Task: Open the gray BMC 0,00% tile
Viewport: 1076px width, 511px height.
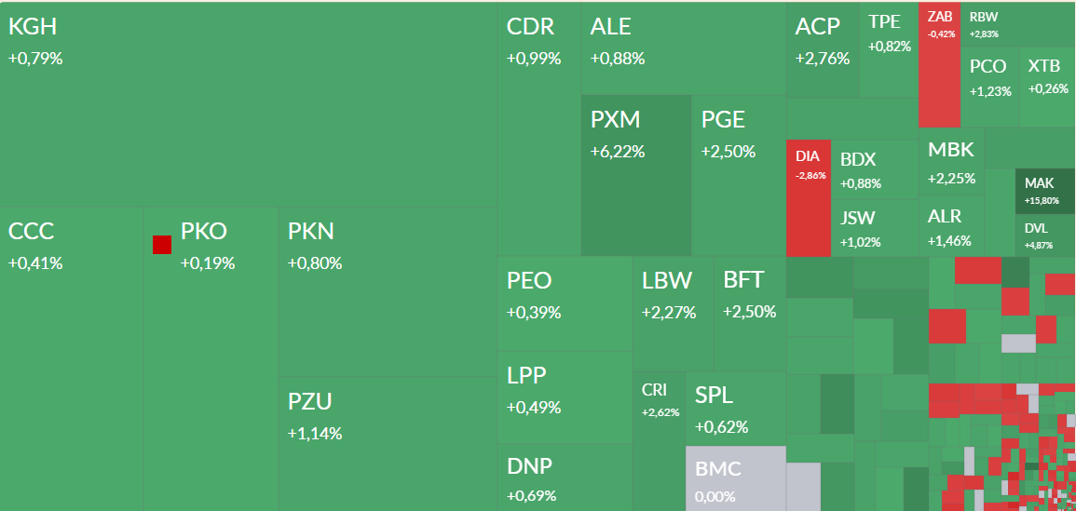Action: [x=736, y=478]
